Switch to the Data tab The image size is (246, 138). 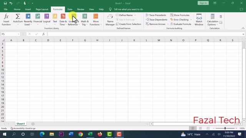point(70,9)
